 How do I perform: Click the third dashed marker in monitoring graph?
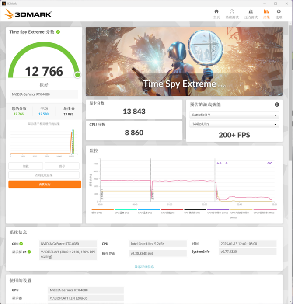(x=215, y=180)
